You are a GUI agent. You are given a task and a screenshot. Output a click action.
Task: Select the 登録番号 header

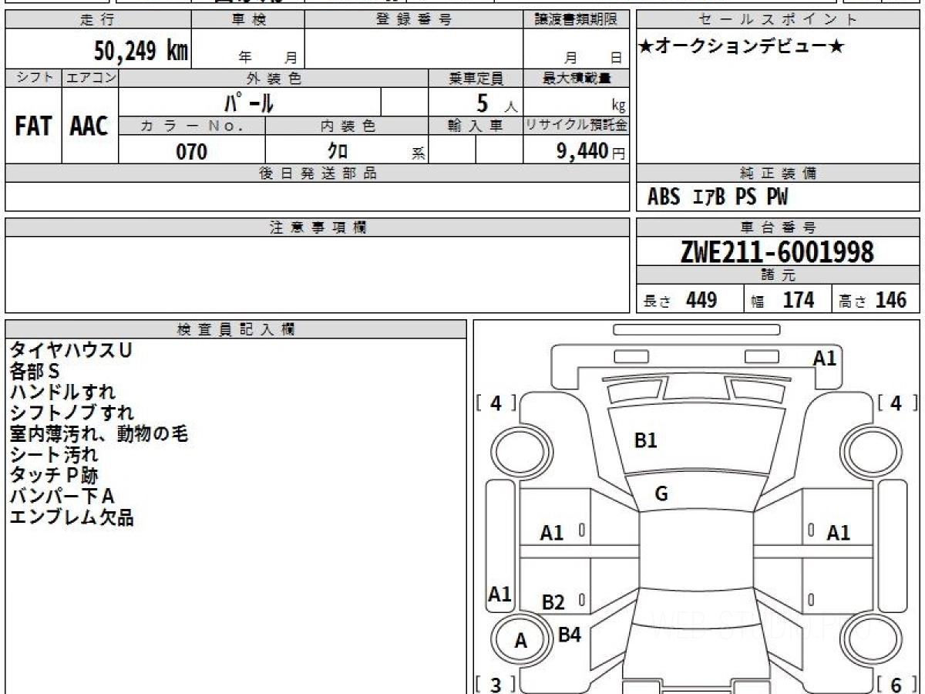pos(414,20)
